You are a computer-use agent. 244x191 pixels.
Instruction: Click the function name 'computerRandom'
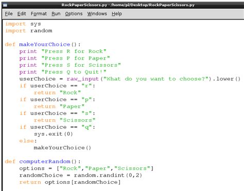pos(45,161)
